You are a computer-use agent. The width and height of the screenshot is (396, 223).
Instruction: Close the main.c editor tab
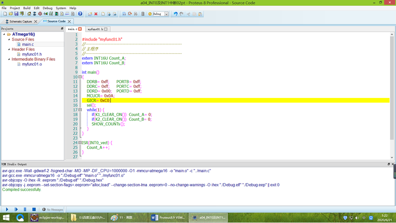click(80, 29)
